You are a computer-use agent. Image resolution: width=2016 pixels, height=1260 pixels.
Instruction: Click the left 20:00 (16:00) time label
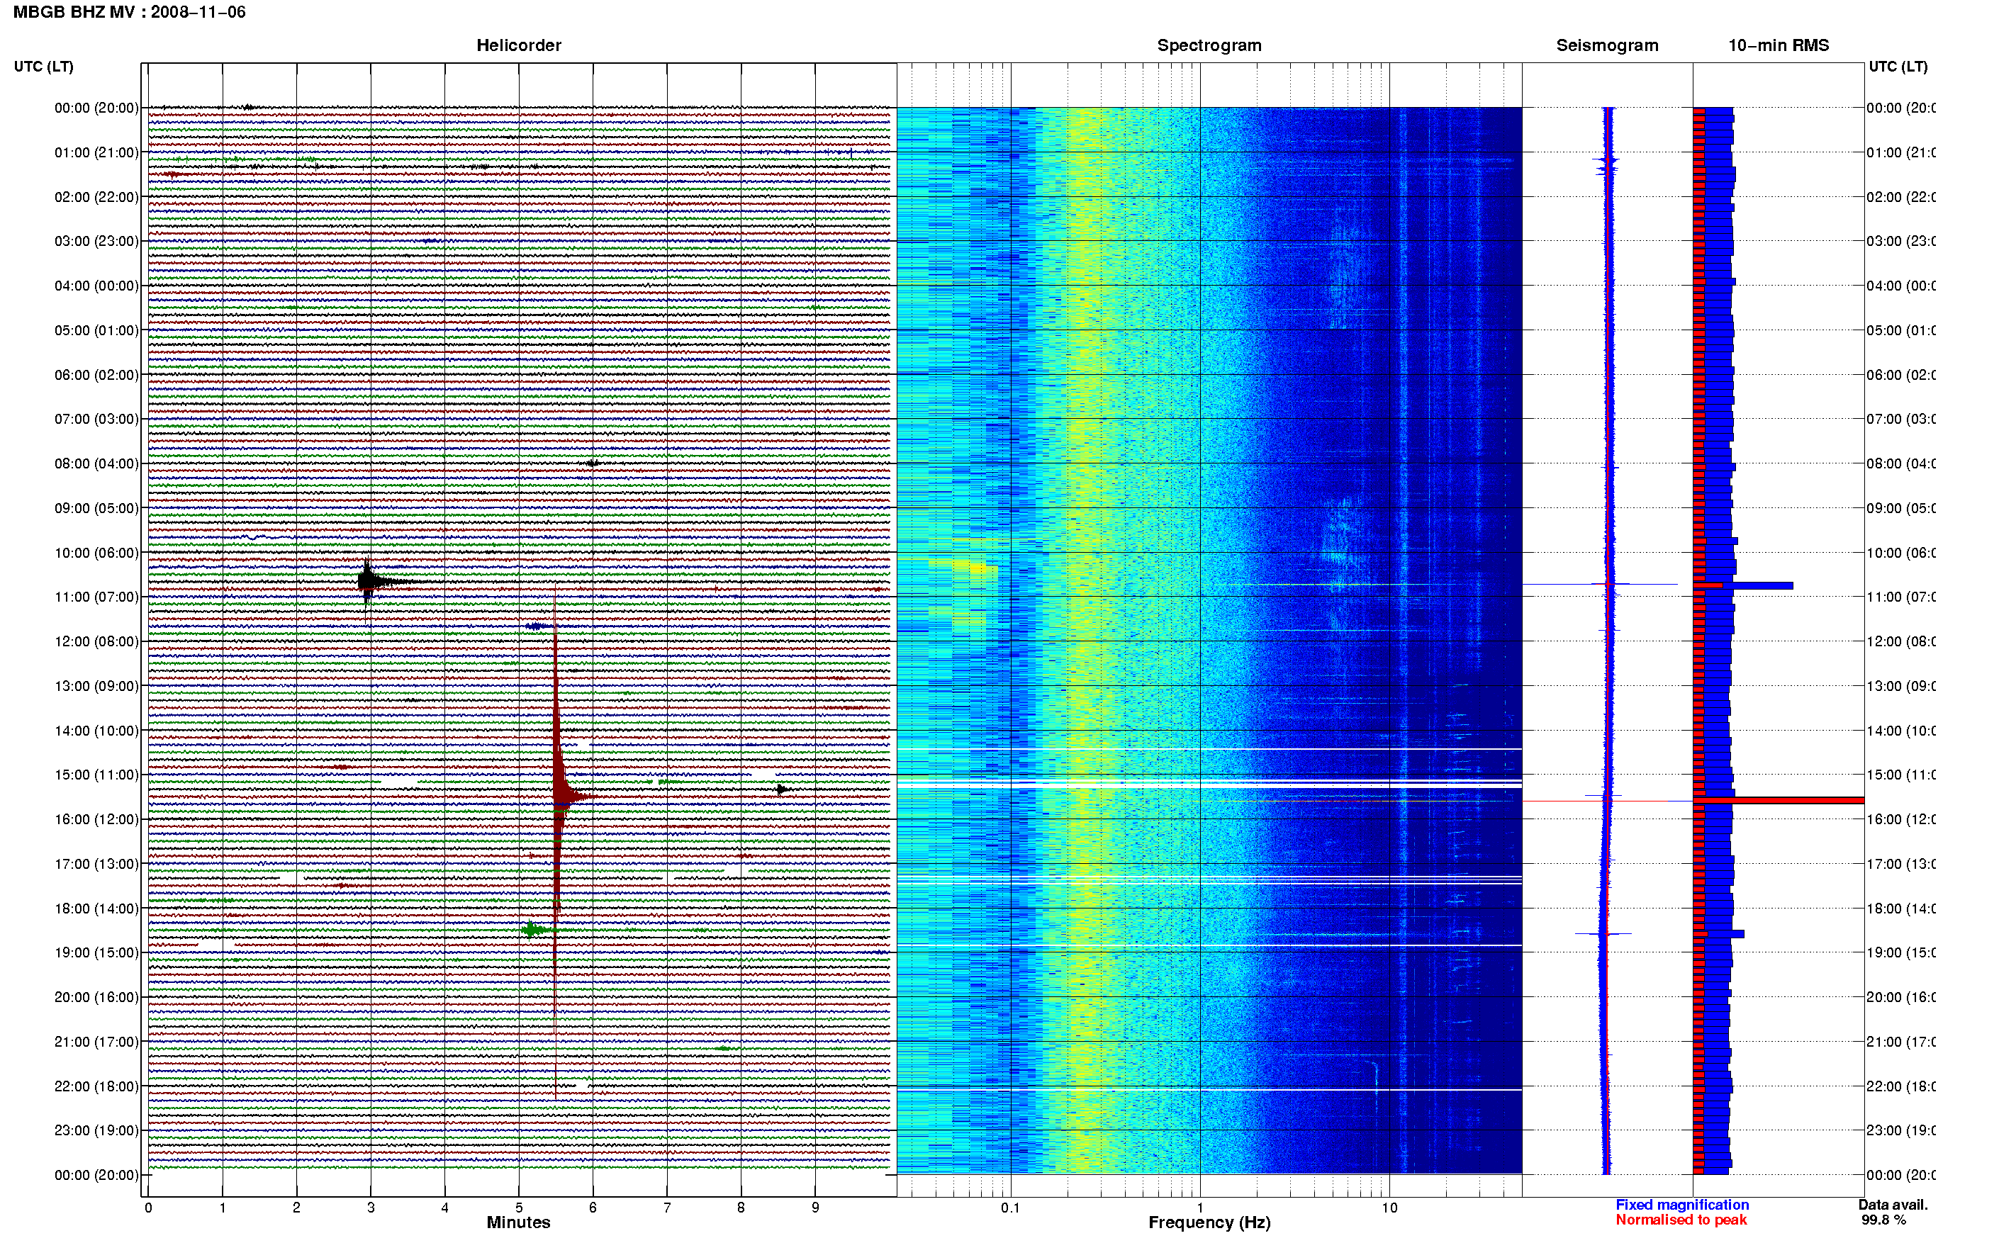pyautogui.click(x=96, y=998)
